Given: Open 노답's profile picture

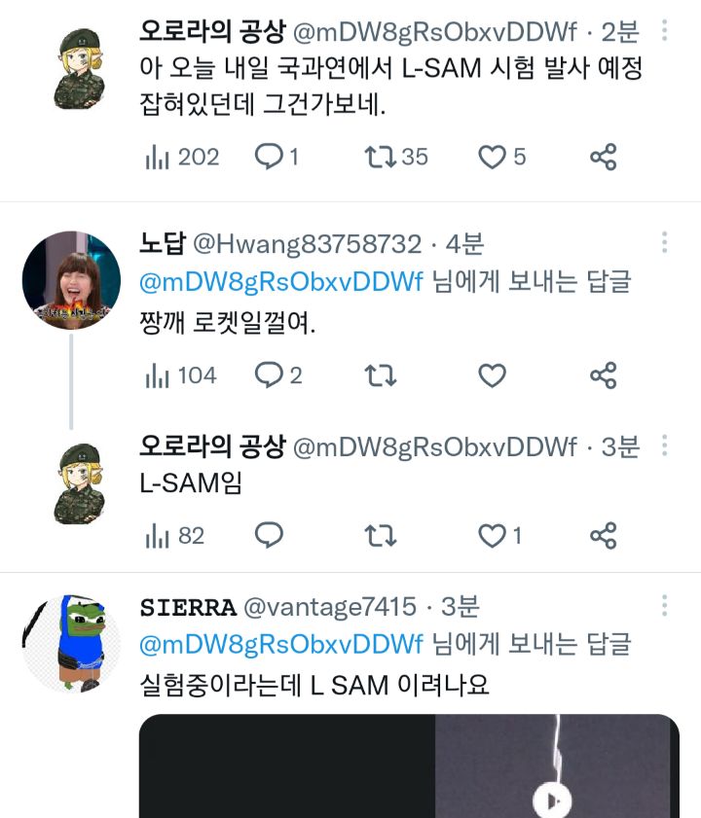Looking at the screenshot, I should pos(71,280).
